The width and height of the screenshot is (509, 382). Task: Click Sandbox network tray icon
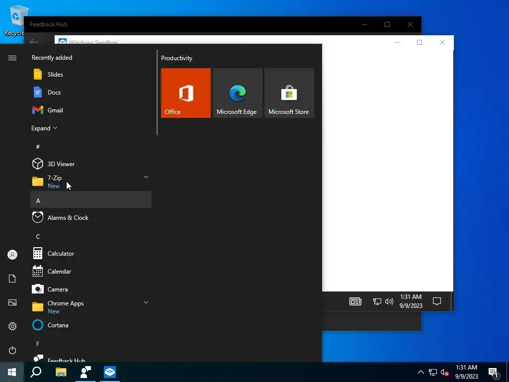click(377, 301)
